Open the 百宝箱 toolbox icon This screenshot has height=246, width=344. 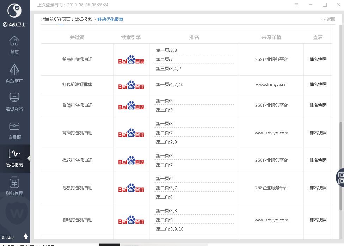pos(14,130)
